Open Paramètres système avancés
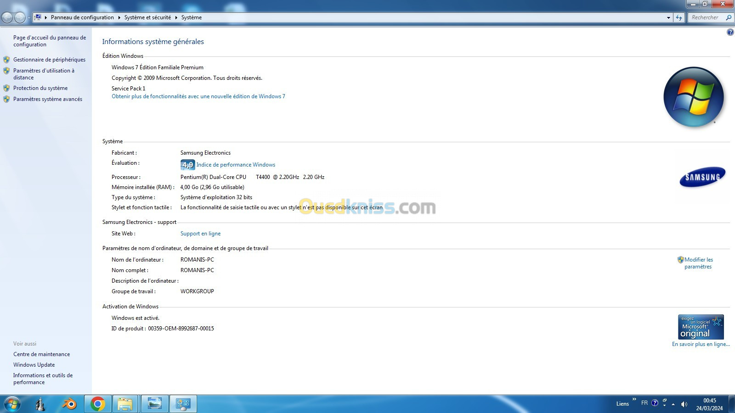This screenshot has height=413, width=735. click(x=48, y=99)
